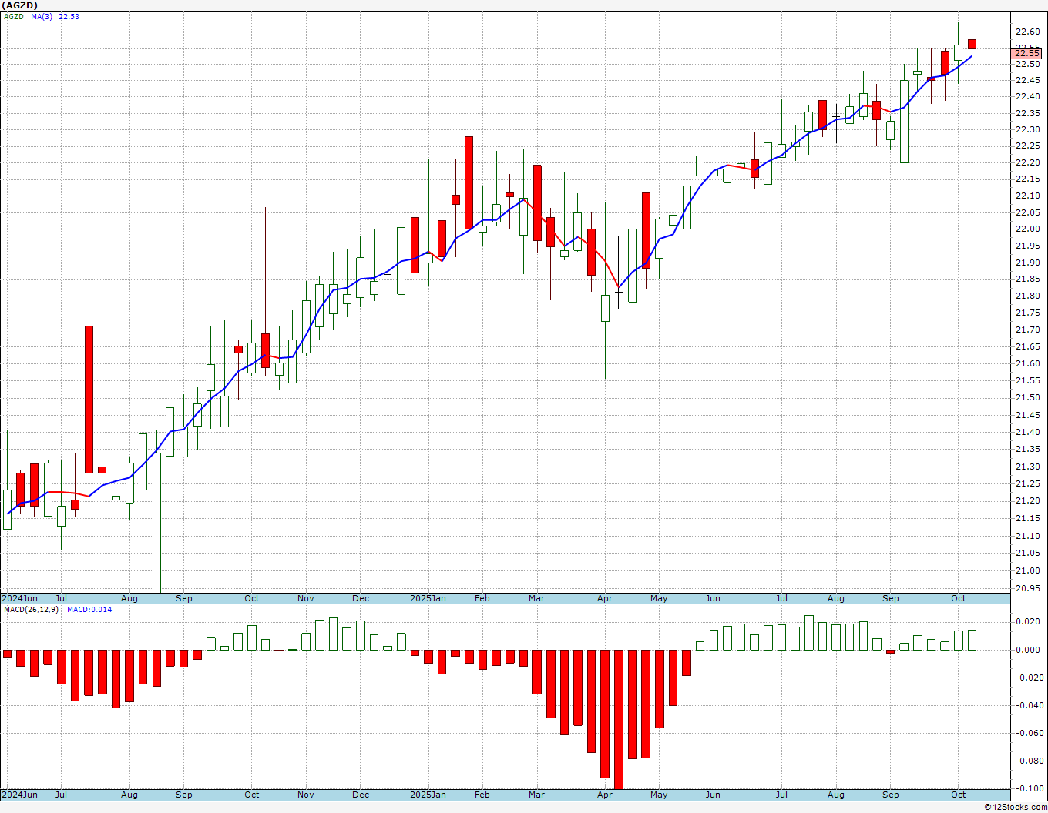Click the MACD(26,12,9) indicator label
Image resolution: width=1048 pixels, height=813 pixels.
pyautogui.click(x=32, y=609)
